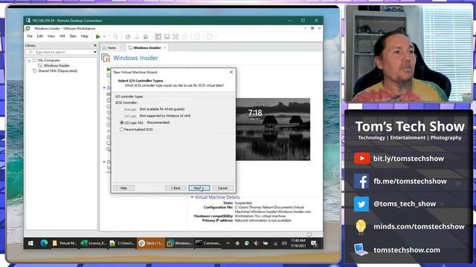476x267 pixels.
Task: Click the Windows Insider VM header icon
Action: point(106,58)
